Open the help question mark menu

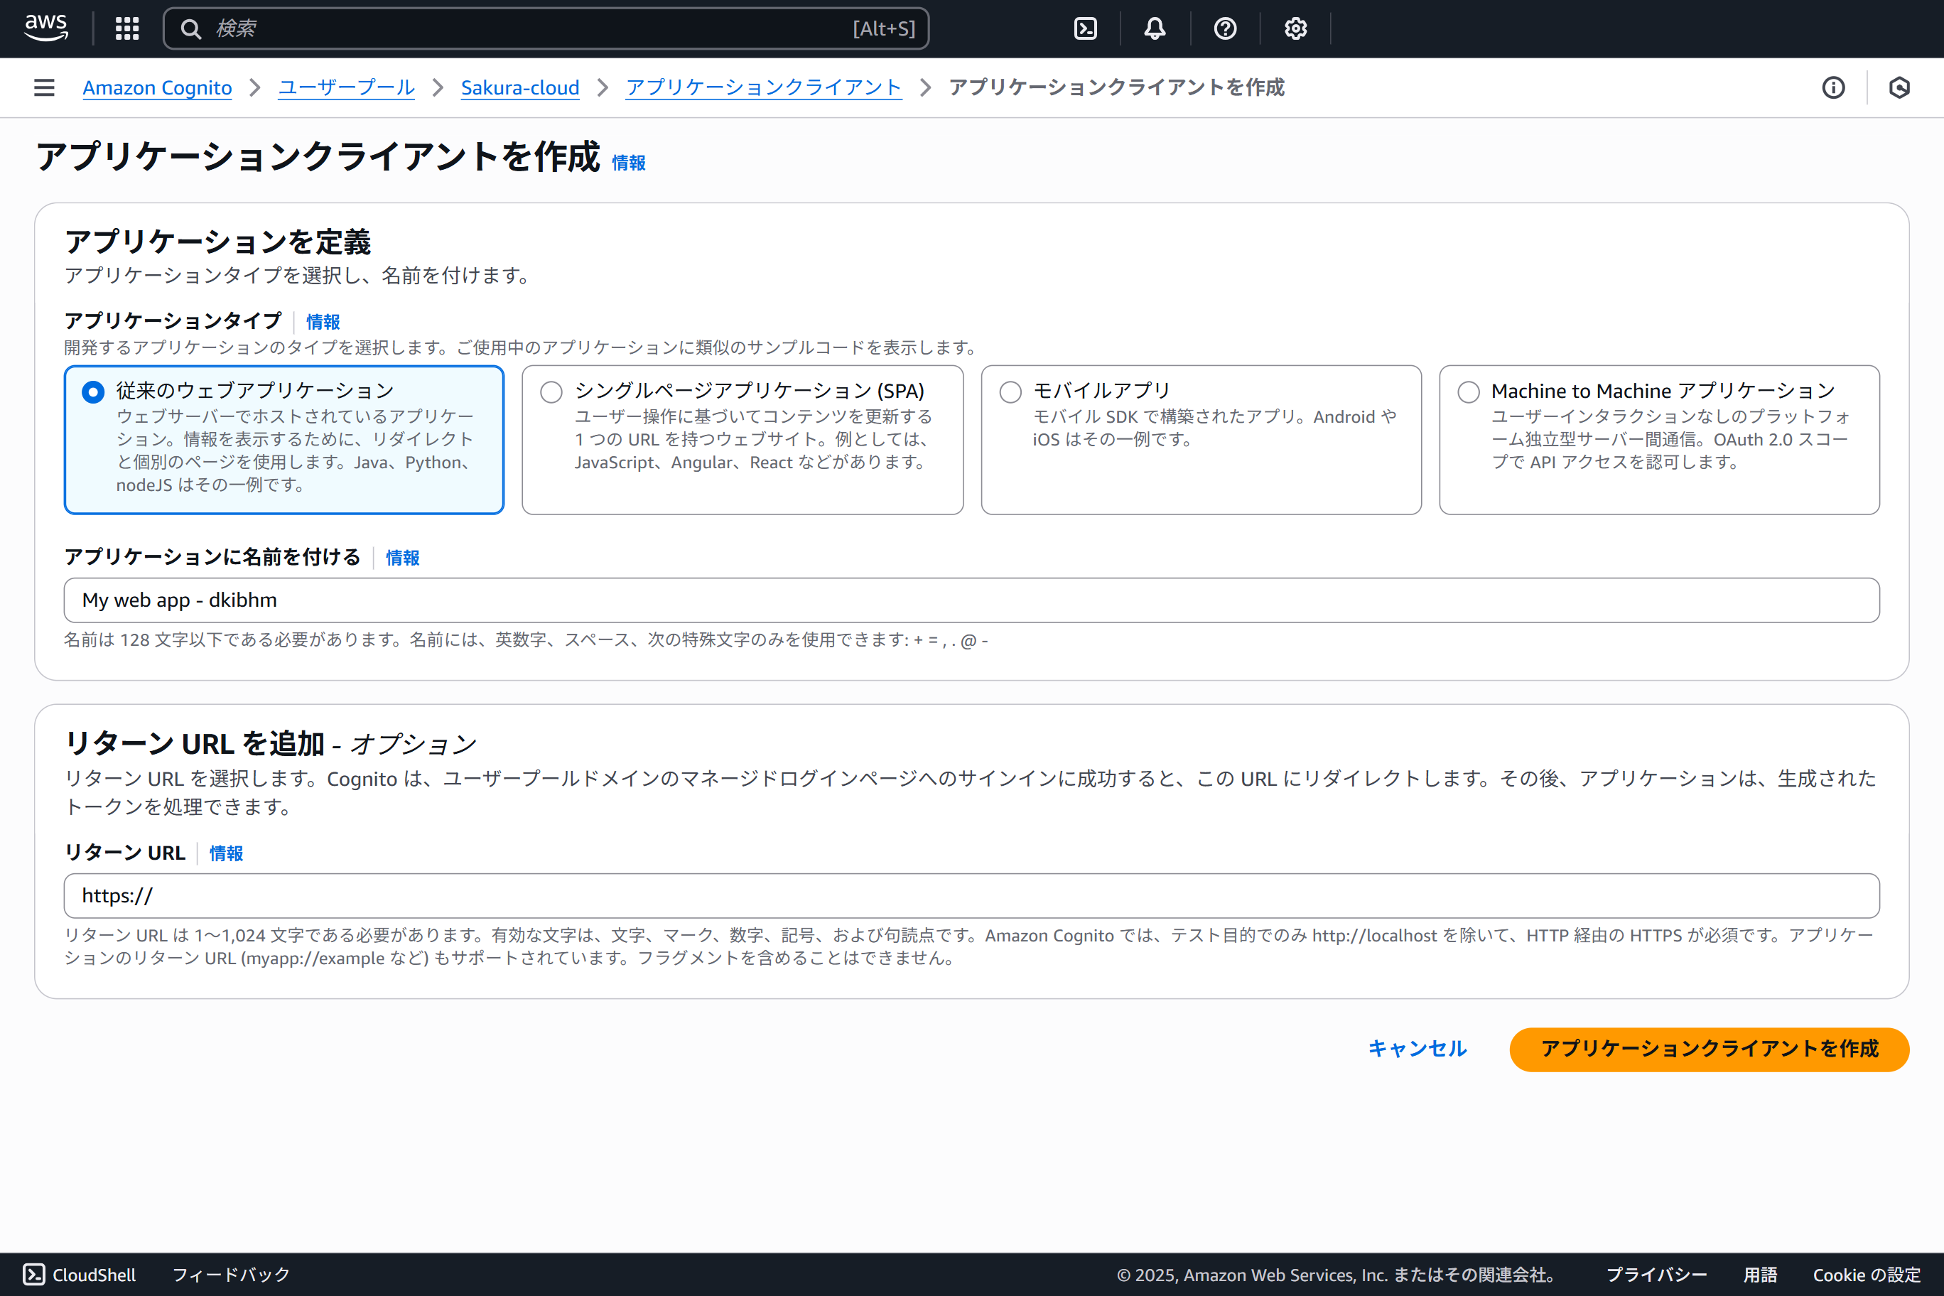1225,29
